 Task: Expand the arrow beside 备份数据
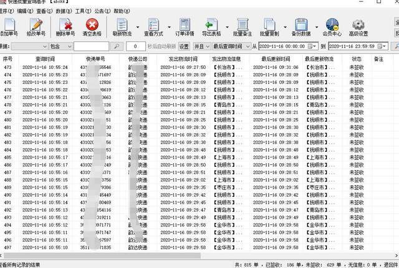pyautogui.click(x=317, y=27)
